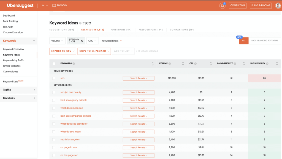Open the 'what does seo stands for' keyword link
The height and width of the screenshot is (159, 282).
(x=74, y=124)
